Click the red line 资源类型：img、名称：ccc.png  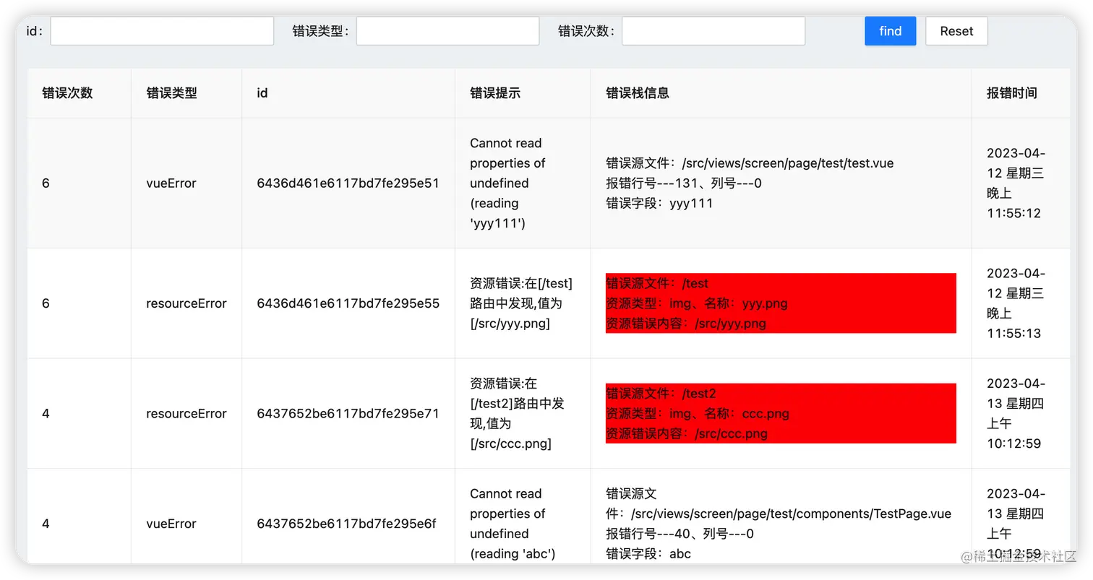pyautogui.click(x=698, y=414)
